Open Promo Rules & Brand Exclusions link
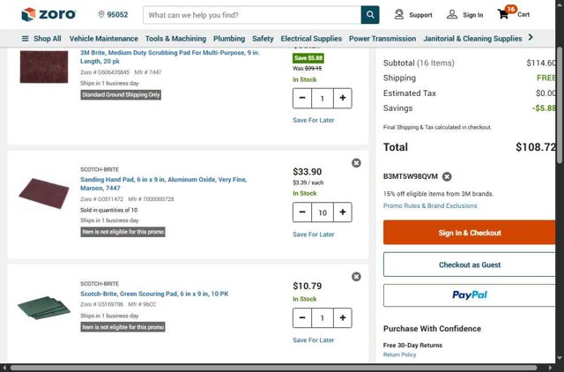 pyautogui.click(x=430, y=205)
